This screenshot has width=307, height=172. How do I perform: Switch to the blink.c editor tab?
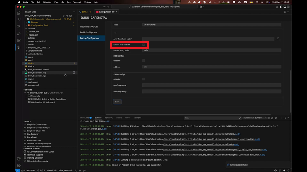pyautogui.click(x=85, y=12)
